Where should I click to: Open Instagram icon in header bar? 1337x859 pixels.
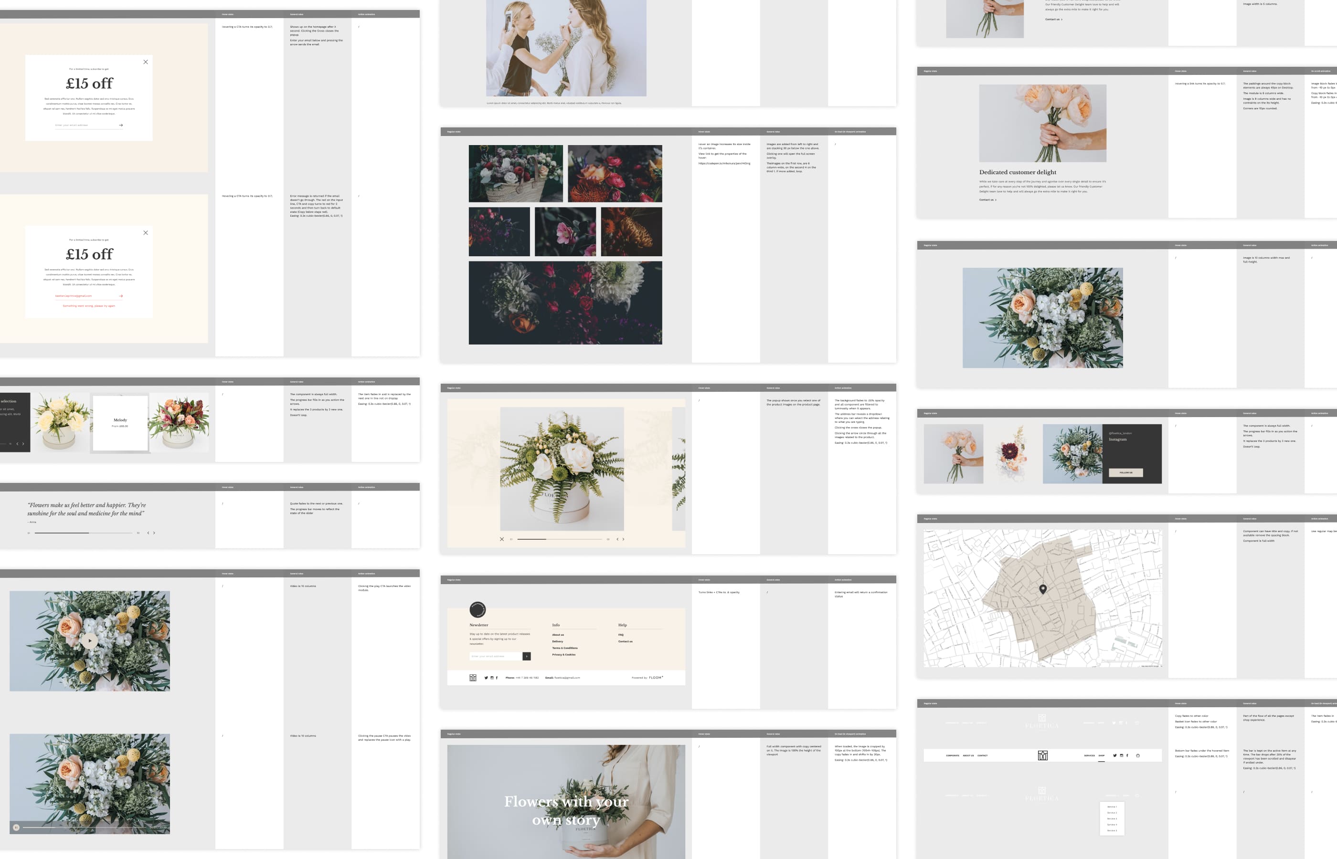1121,755
